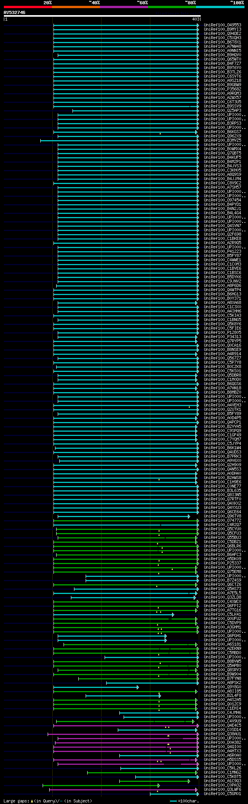This screenshot has height=804, width=248.
Task: Select subject label UniRef100_B7Z4S9
Action: tap(223, 580)
